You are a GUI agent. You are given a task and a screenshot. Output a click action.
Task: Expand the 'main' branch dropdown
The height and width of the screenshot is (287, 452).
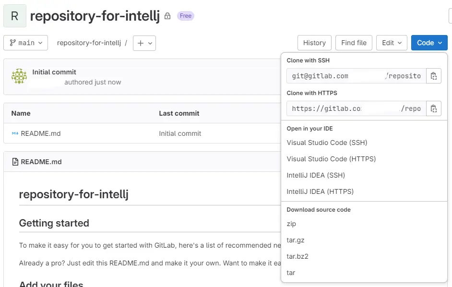(x=25, y=43)
